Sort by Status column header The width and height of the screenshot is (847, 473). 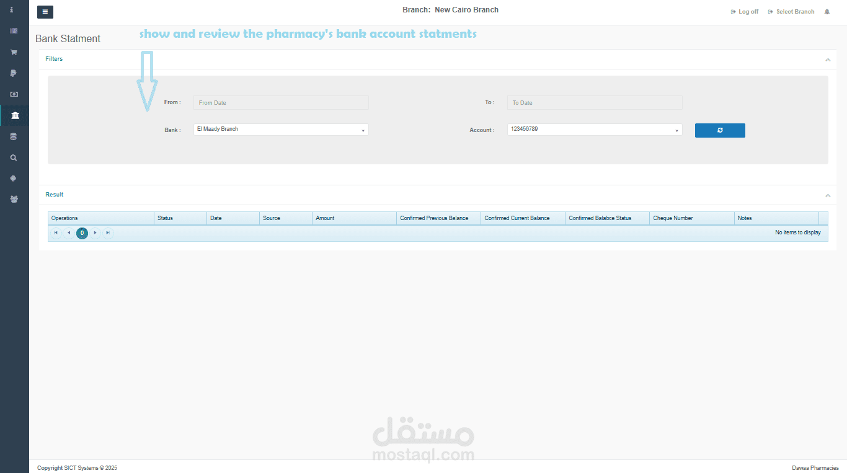180,218
